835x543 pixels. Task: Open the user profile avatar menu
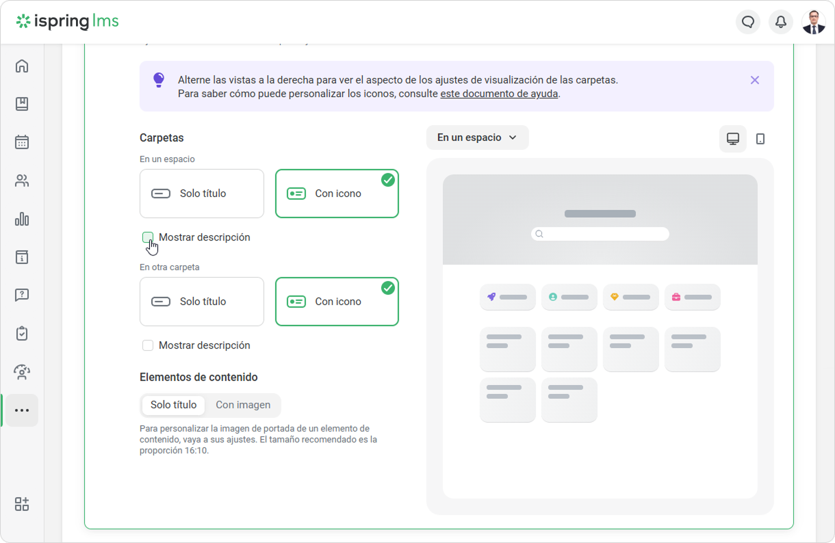(813, 22)
